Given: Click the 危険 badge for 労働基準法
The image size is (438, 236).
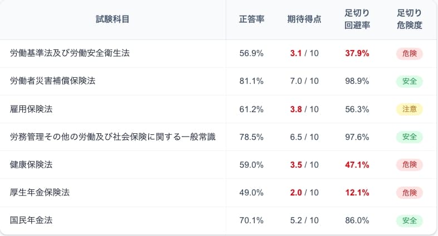Looking at the screenshot, I should click(x=410, y=53).
